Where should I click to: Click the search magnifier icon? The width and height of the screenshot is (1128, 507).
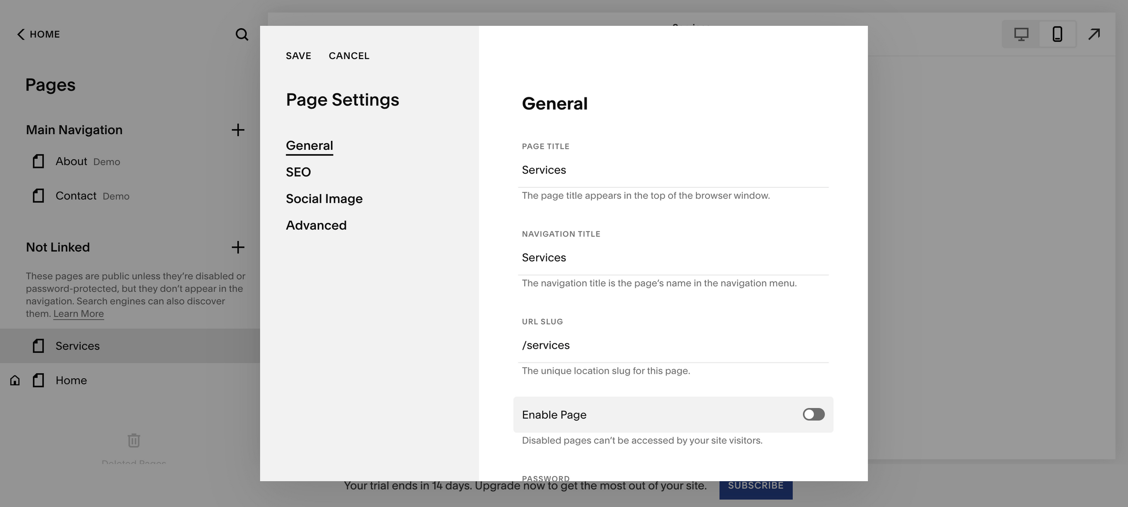coord(242,34)
